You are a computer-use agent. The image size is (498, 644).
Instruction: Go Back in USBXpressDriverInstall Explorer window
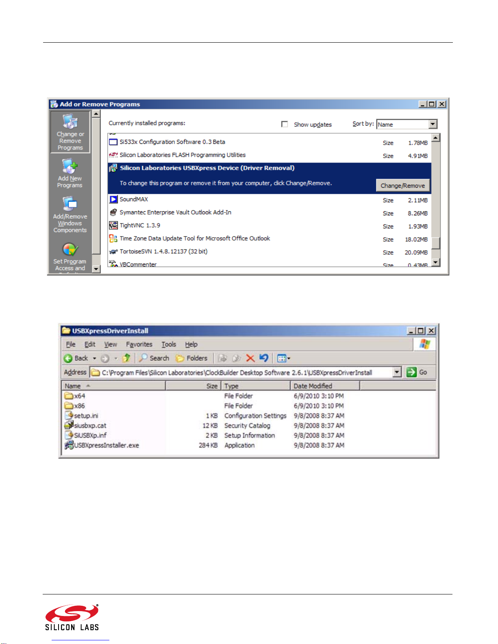(x=76, y=358)
